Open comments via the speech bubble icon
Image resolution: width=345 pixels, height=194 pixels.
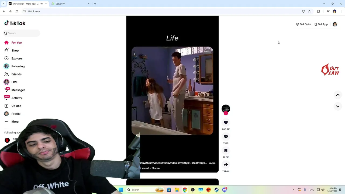coord(226,137)
